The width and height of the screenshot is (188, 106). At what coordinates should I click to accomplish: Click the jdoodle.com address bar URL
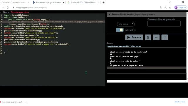point(31,8)
